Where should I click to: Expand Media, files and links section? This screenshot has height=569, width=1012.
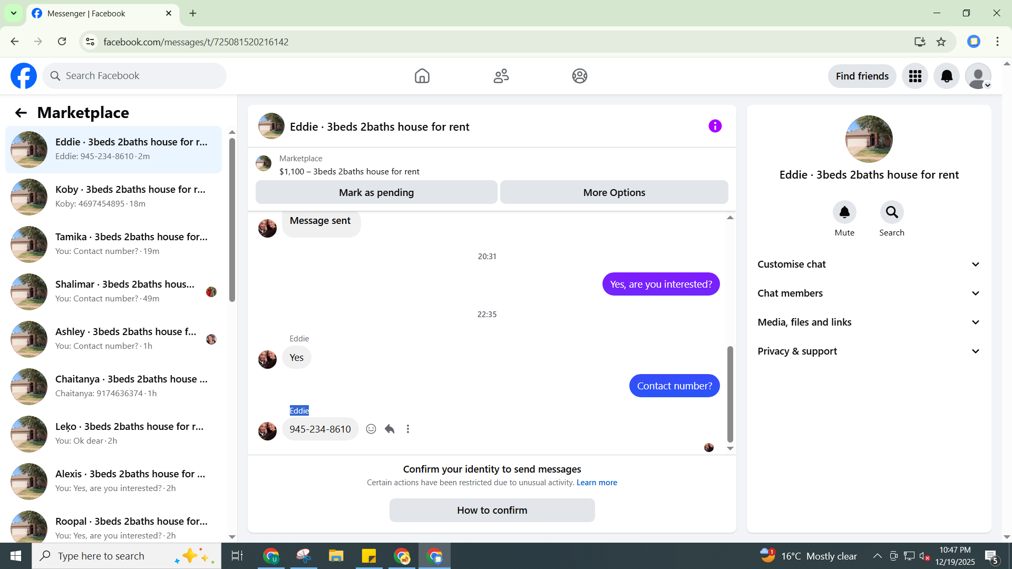pyautogui.click(x=869, y=322)
